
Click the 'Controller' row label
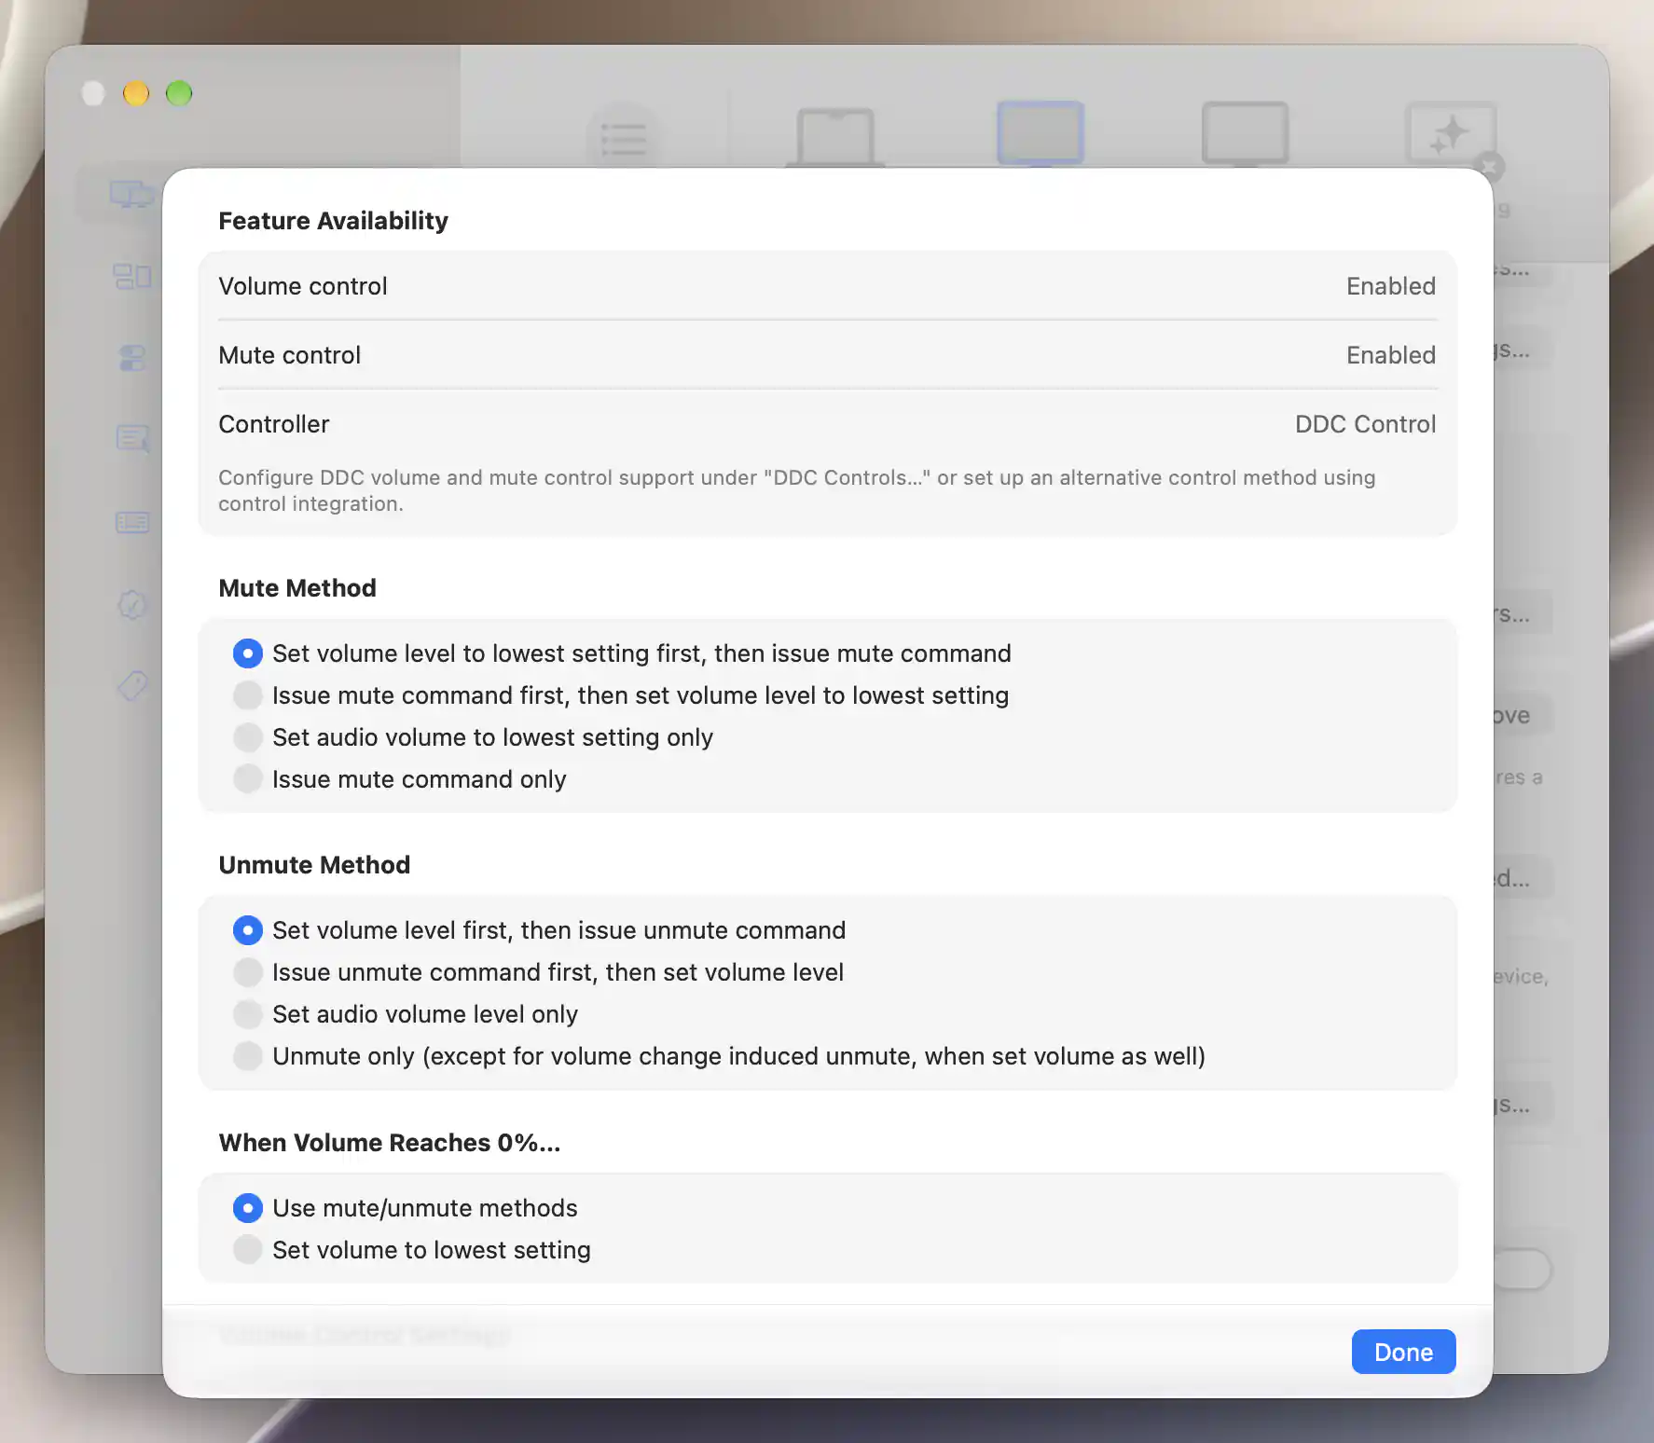(x=274, y=424)
